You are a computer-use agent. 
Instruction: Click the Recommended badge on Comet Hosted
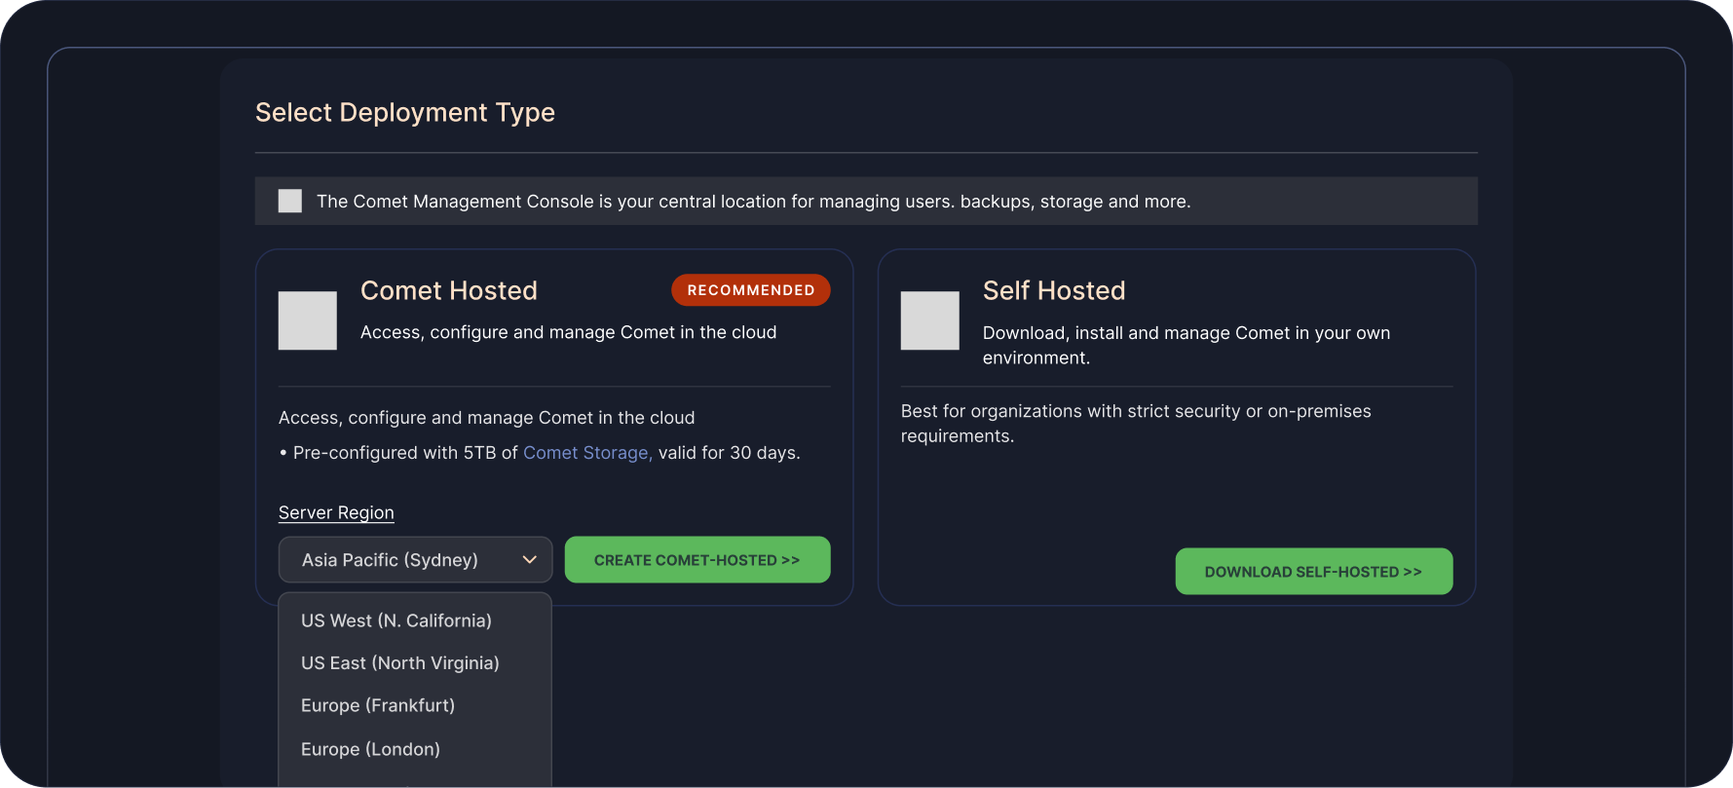point(751,290)
